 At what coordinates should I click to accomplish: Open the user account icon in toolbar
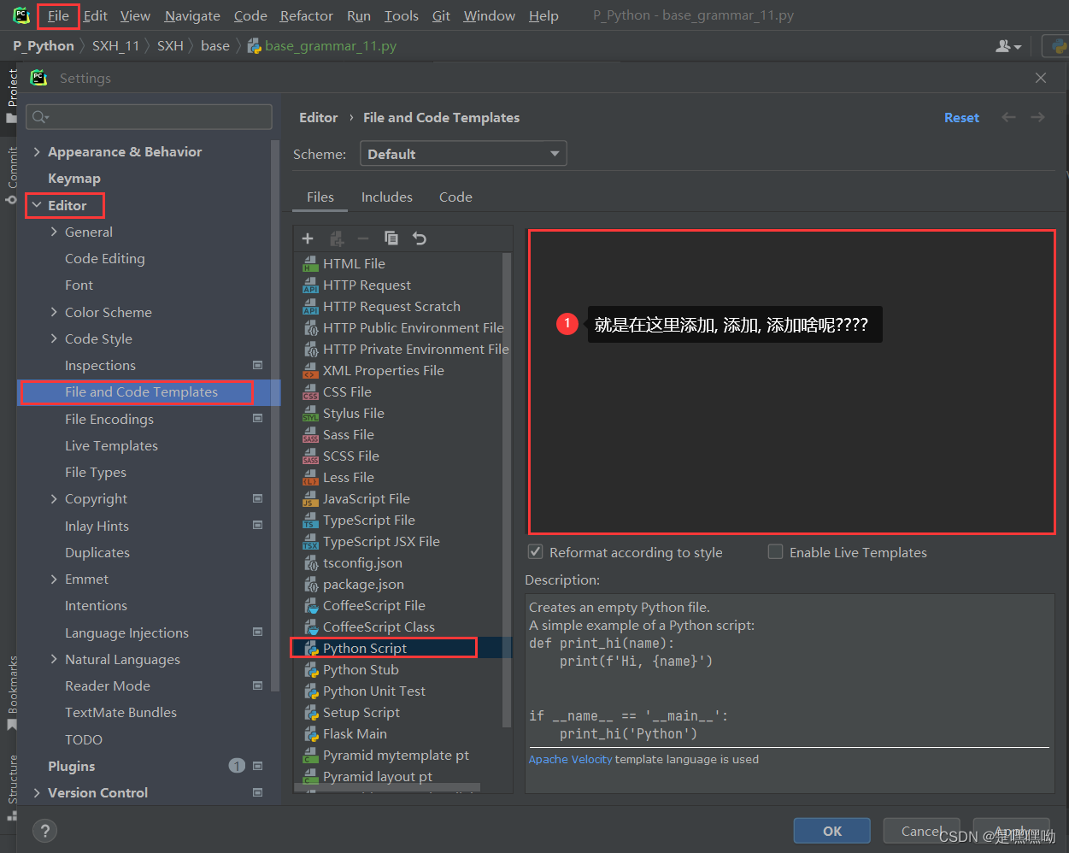click(1008, 46)
